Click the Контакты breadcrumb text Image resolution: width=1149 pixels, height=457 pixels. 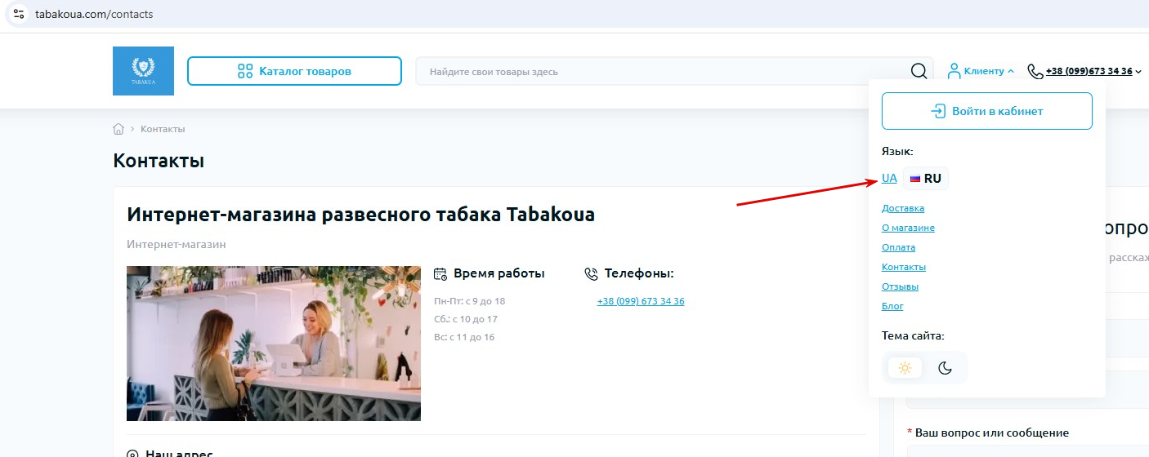click(163, 129)
